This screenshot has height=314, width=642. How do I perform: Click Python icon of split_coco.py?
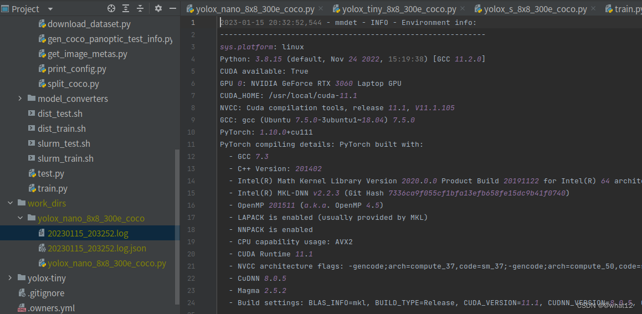coord(42,84)
